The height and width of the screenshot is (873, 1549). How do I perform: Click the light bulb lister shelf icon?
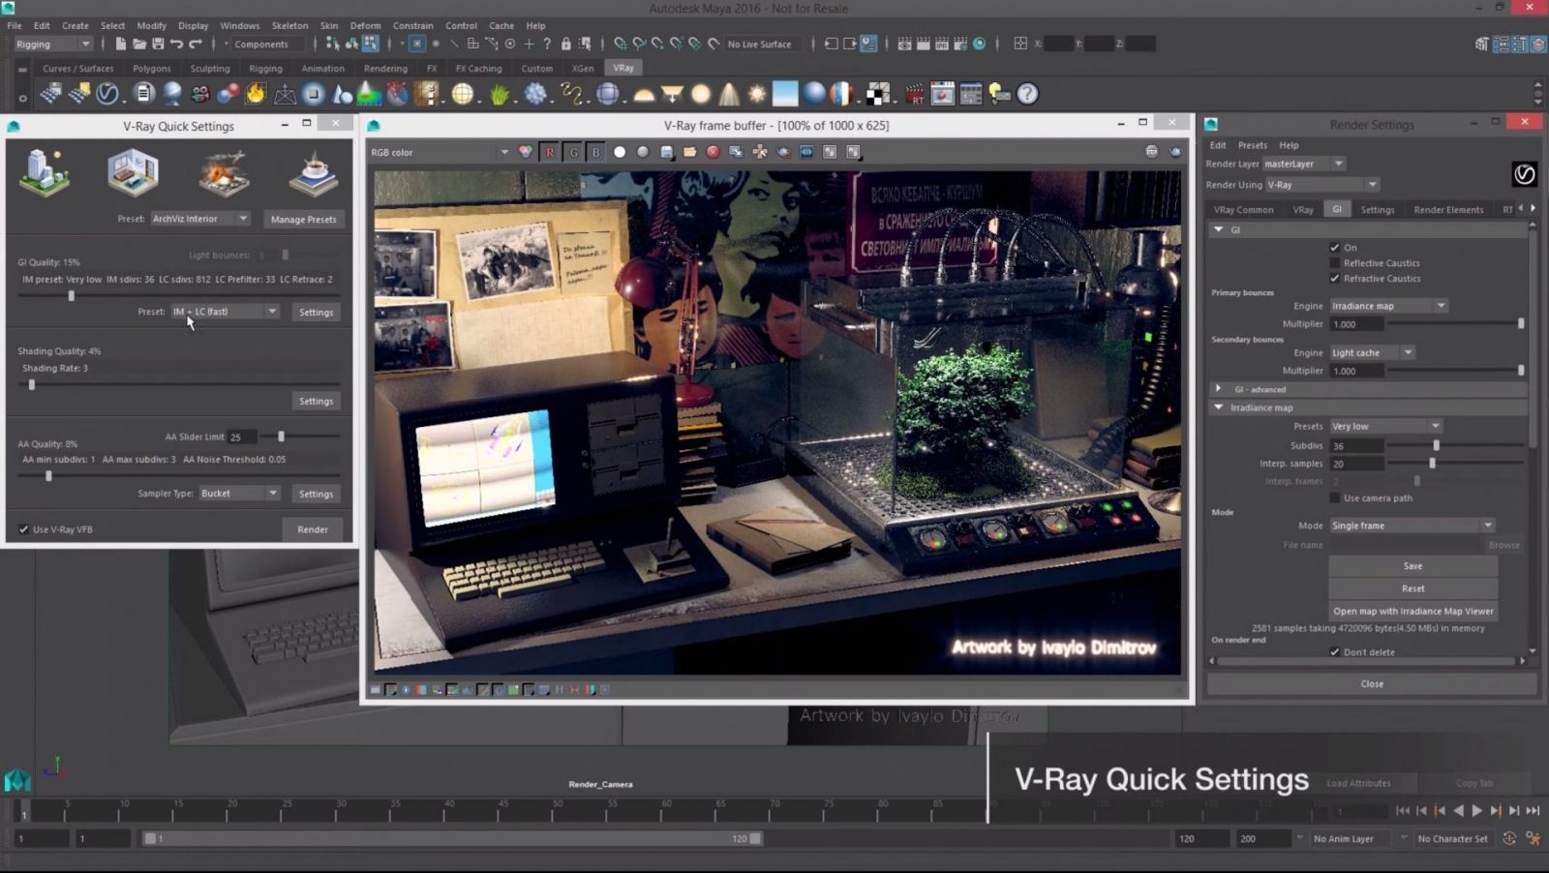(x=999, y=94)
